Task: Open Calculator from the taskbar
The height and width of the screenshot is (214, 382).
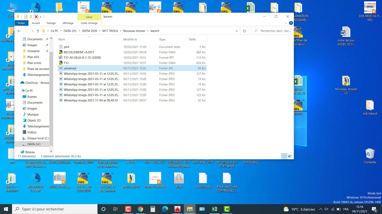Action: click(153, 209)
